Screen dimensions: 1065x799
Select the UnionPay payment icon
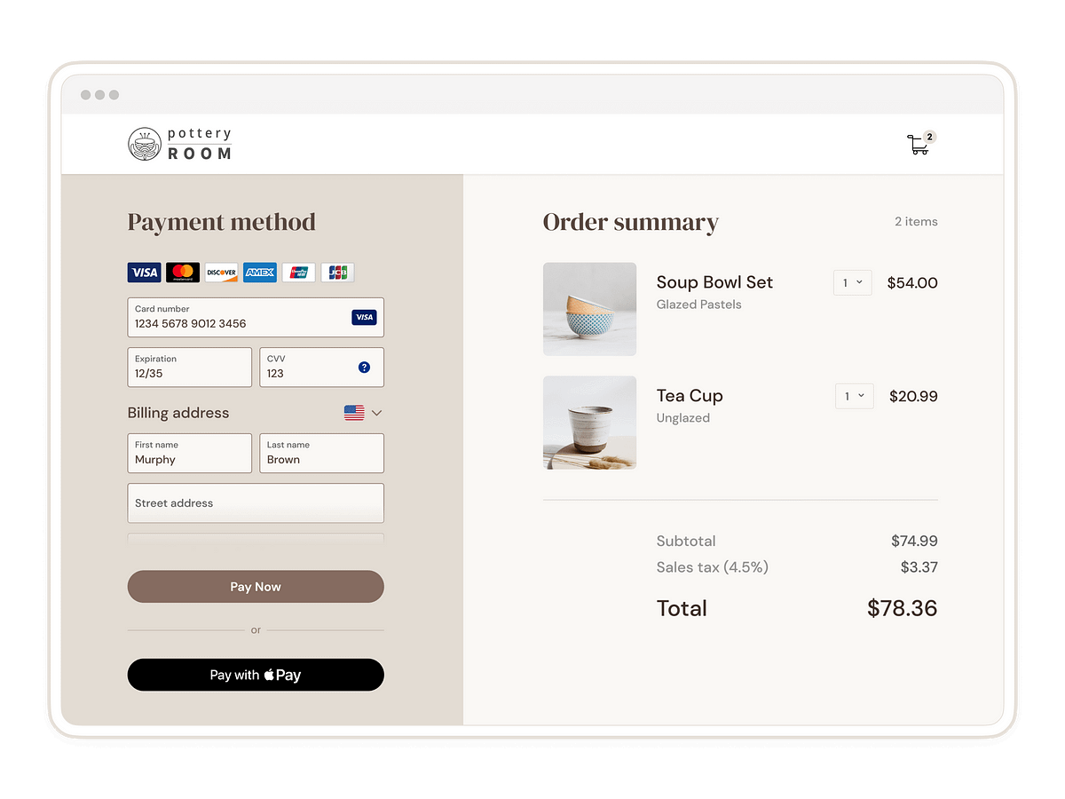(x=298, y=272)
